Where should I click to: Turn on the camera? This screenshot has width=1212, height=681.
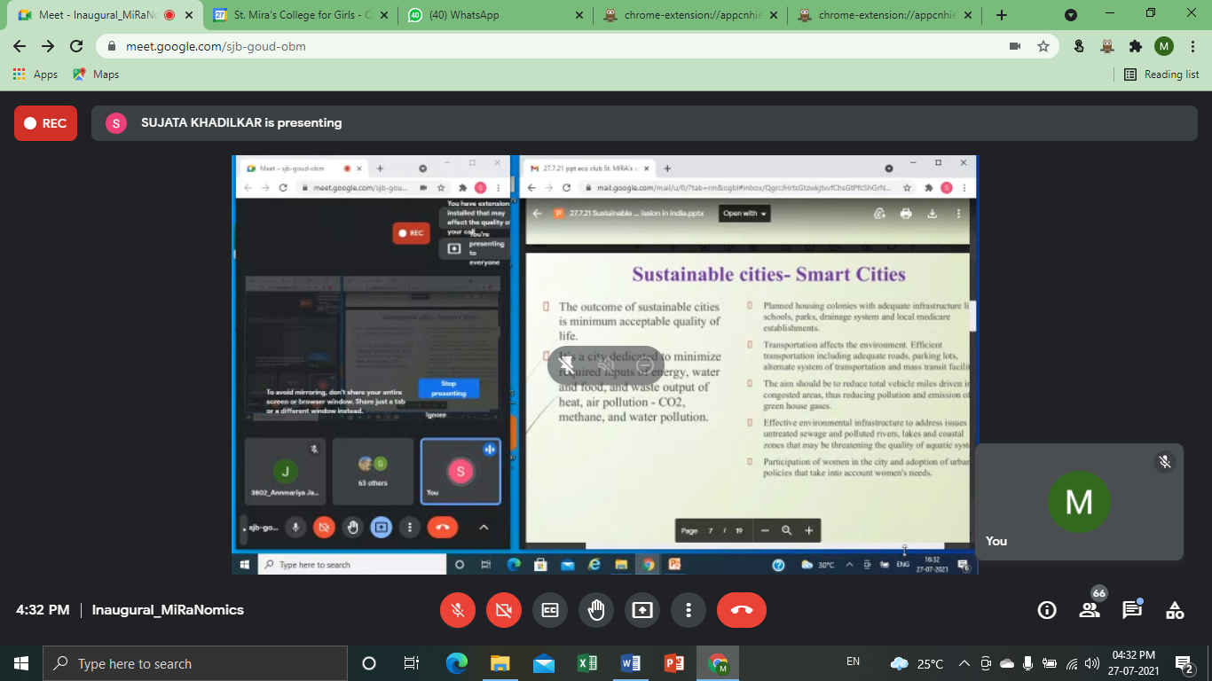[504, 610]
